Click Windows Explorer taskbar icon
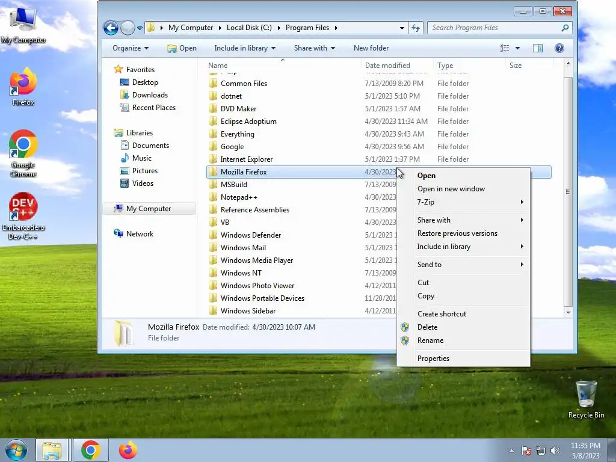Viewport: 616px width, 462px height. pyautogui.click(x=52, y=450)
